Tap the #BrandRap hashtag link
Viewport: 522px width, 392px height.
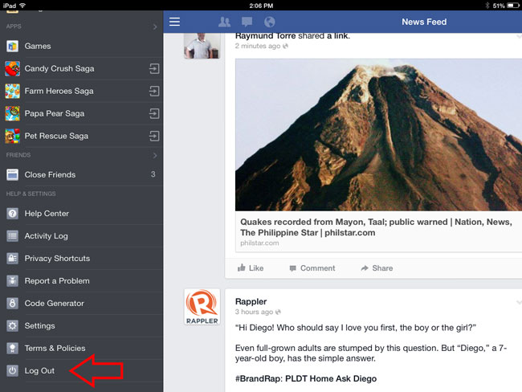[x=259, y=378]
